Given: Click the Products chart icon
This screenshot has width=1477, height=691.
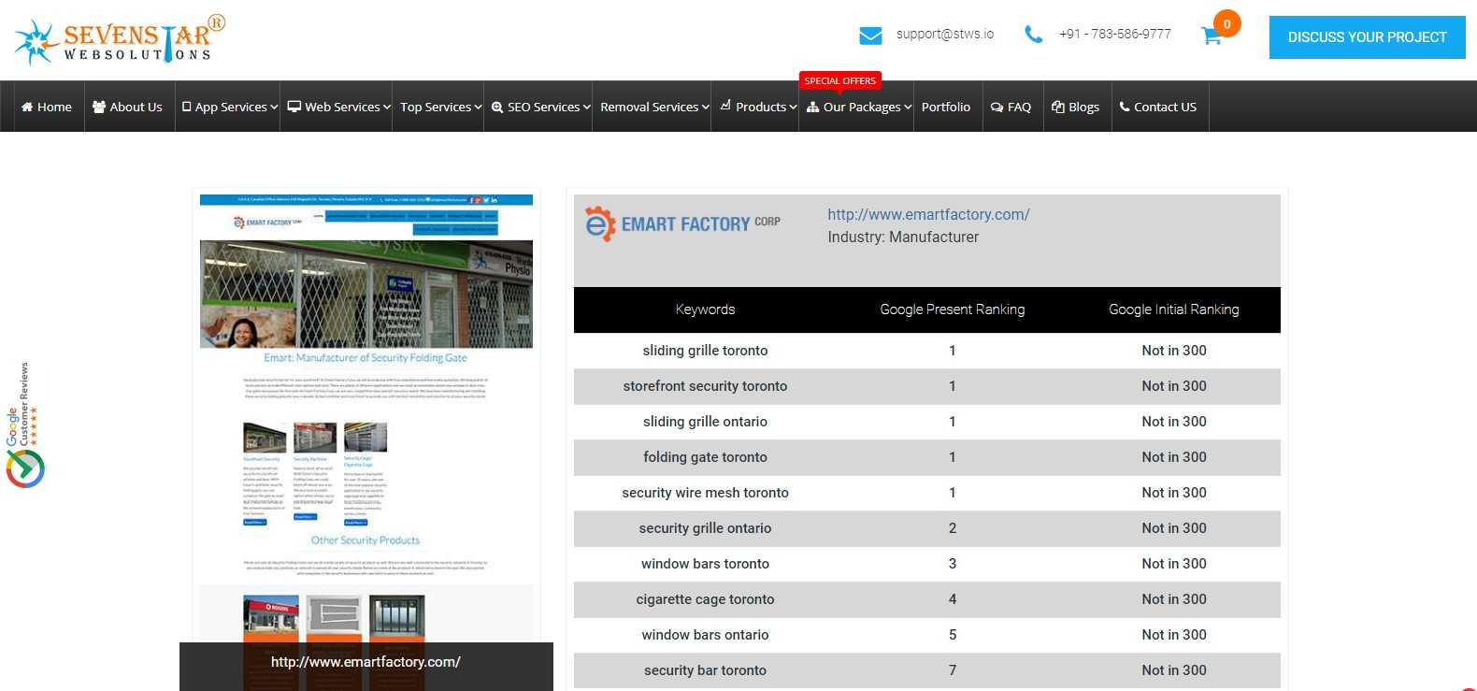Looking at the screenshot, I should point(725,106).
